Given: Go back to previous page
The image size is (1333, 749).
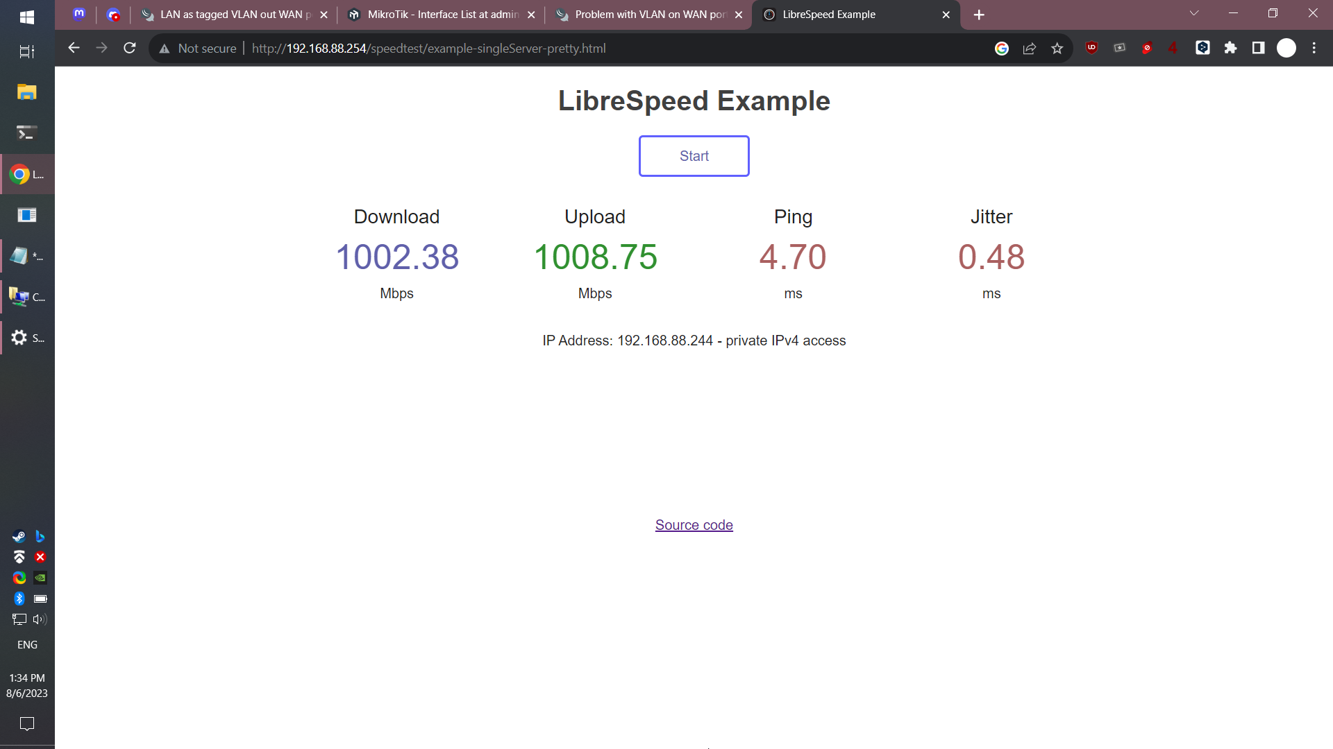Looking at the screenshot, I should click(x=74, y=48).
